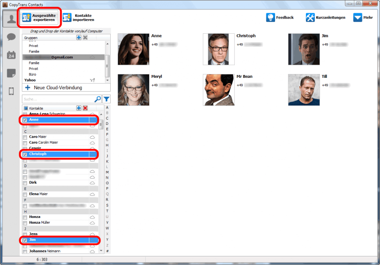Expand the Mehr menu

coord(363,18)
